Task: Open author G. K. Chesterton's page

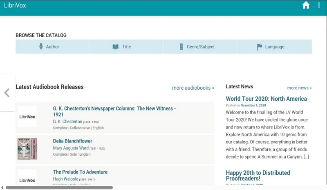Action: point(67,122)
